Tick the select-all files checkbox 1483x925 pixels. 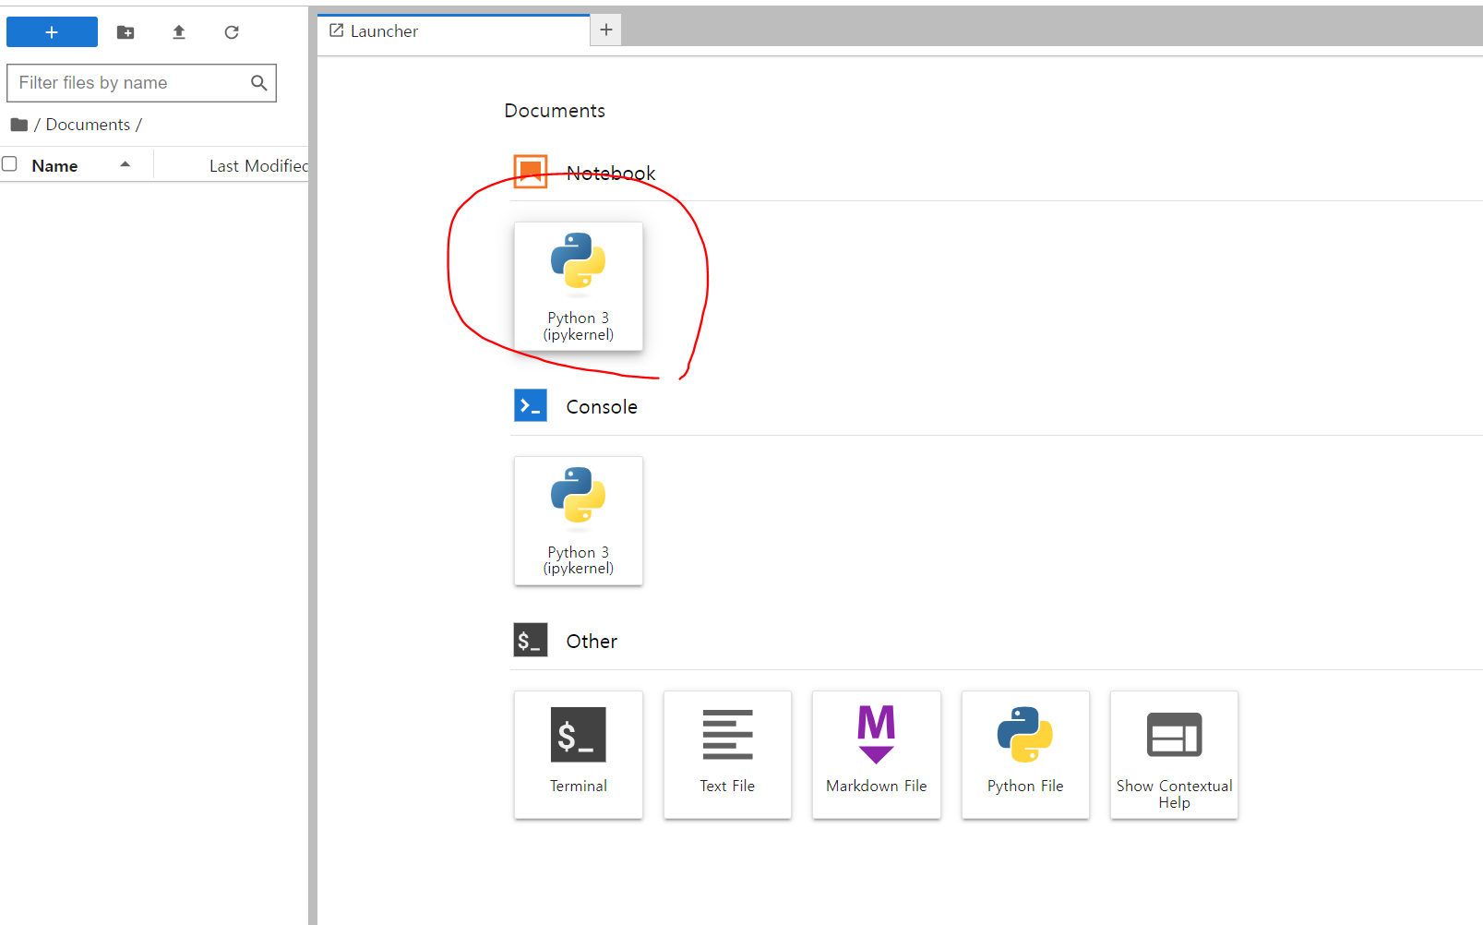[10, 164]
